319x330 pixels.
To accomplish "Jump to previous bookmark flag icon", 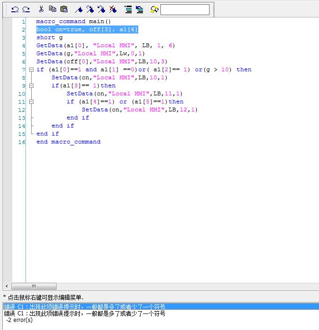I will tap(101, 9).
